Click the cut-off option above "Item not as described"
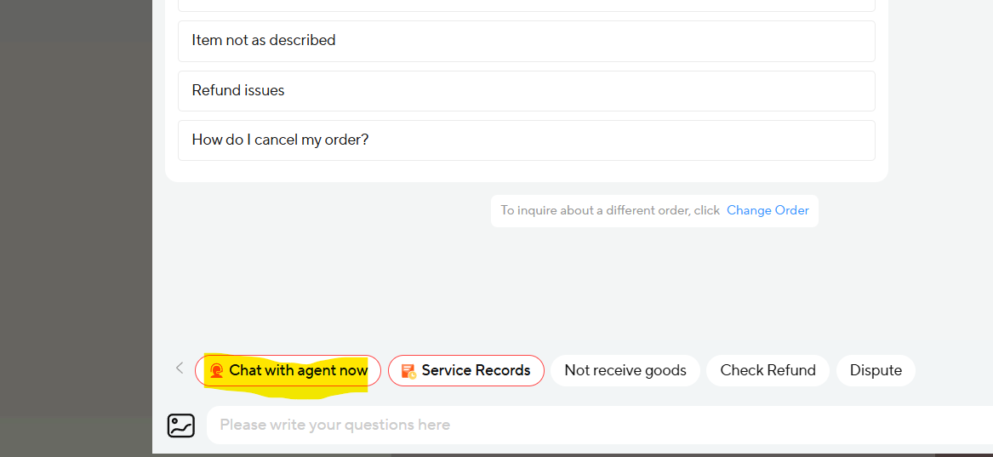Screen dimensions: 993x457 point(526,5)
